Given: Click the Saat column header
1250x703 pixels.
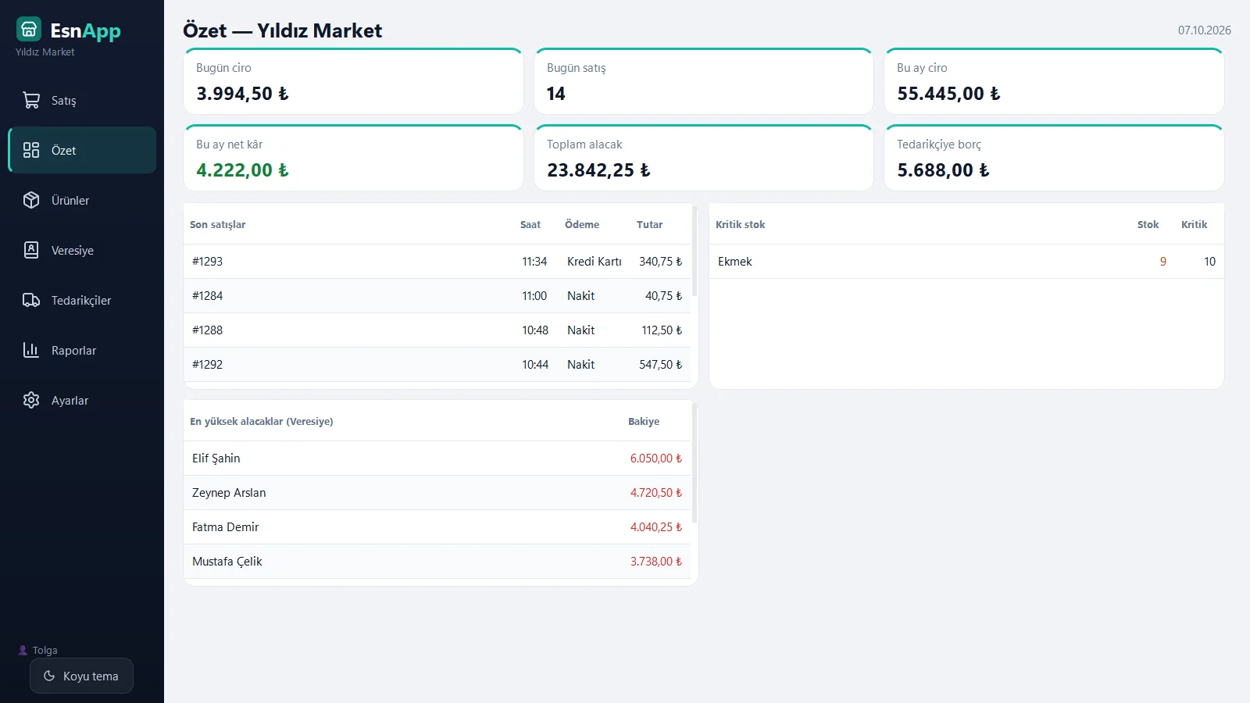Looking at the screenshot, I should tap(530, 224).
